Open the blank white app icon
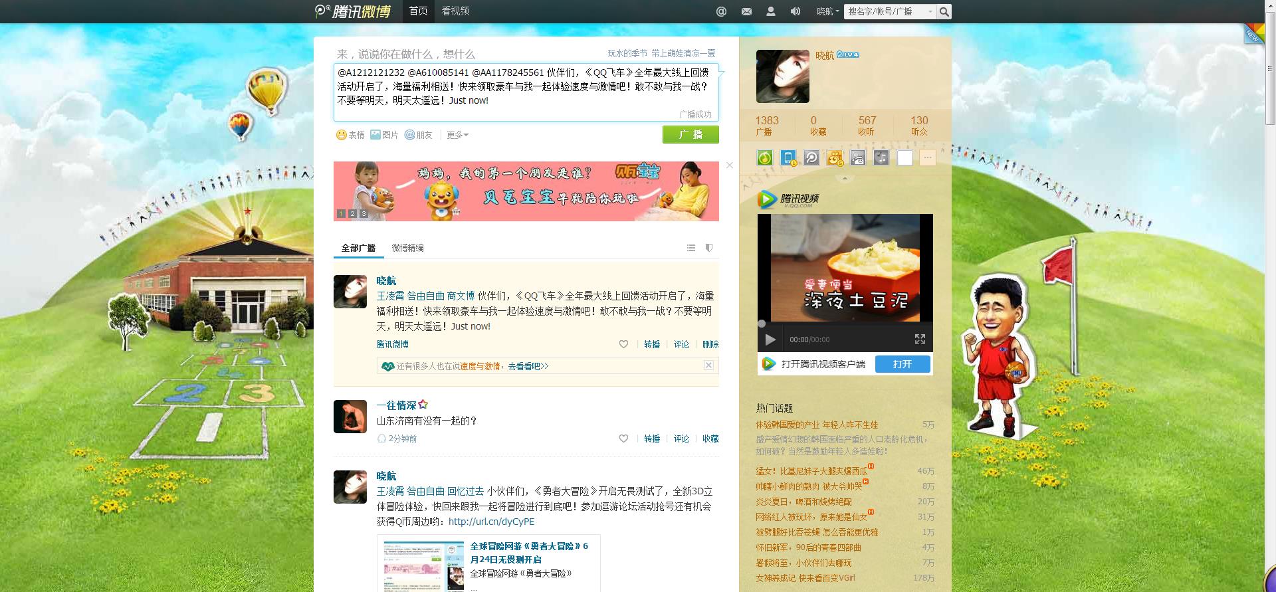Screen dimensions: 1276x592 coord(904,157)
